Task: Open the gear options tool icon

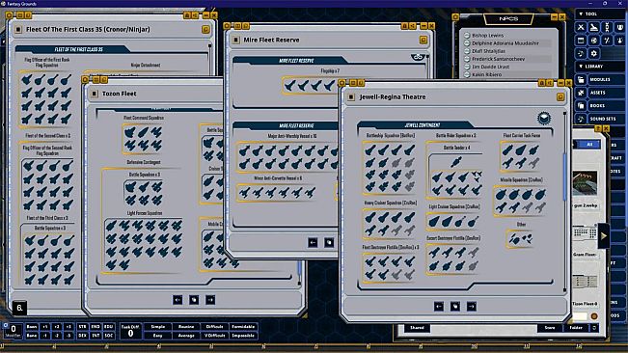Action: 594,53
